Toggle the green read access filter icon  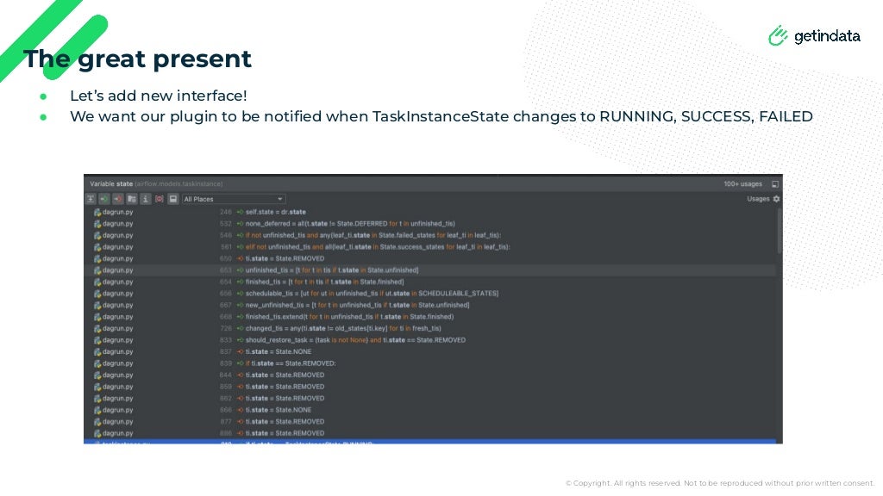click(104, 199)
